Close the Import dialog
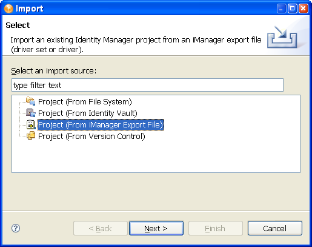Screen dimensions: 312x247 point(304,8)
